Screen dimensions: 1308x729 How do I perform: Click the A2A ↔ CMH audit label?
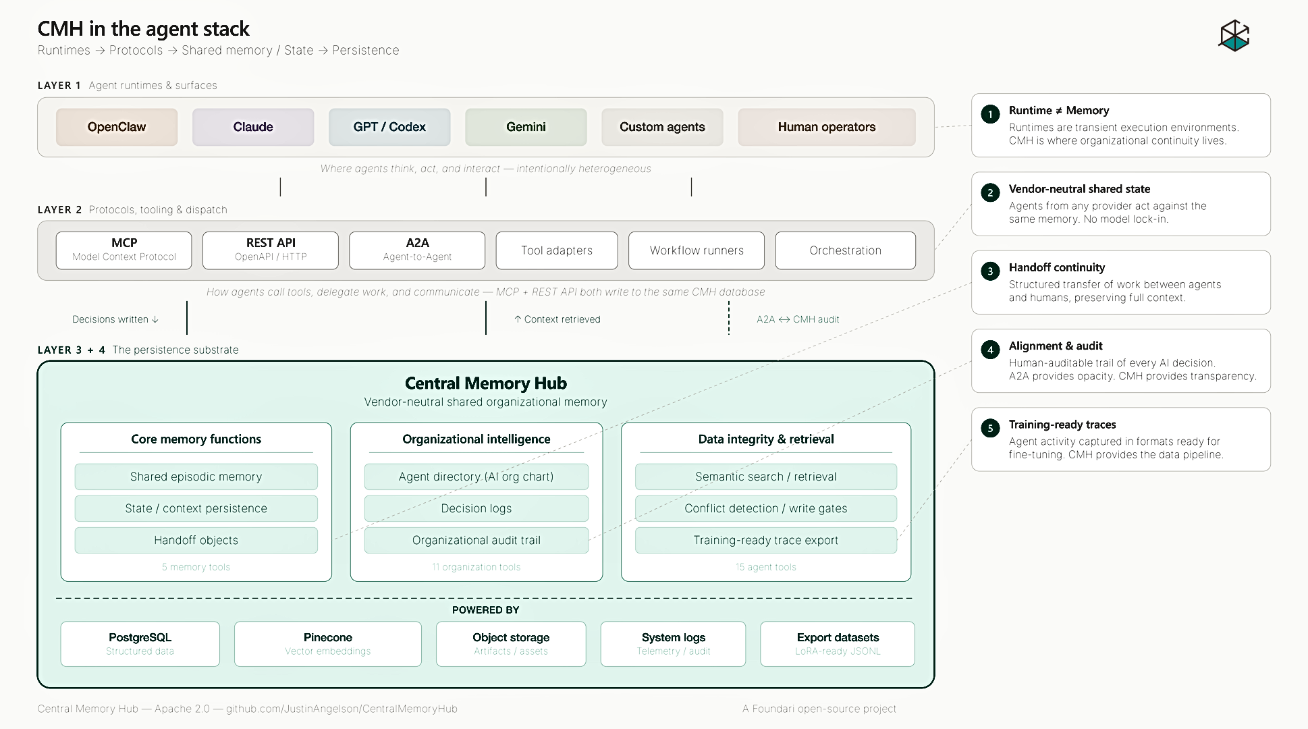coord(798,319)
